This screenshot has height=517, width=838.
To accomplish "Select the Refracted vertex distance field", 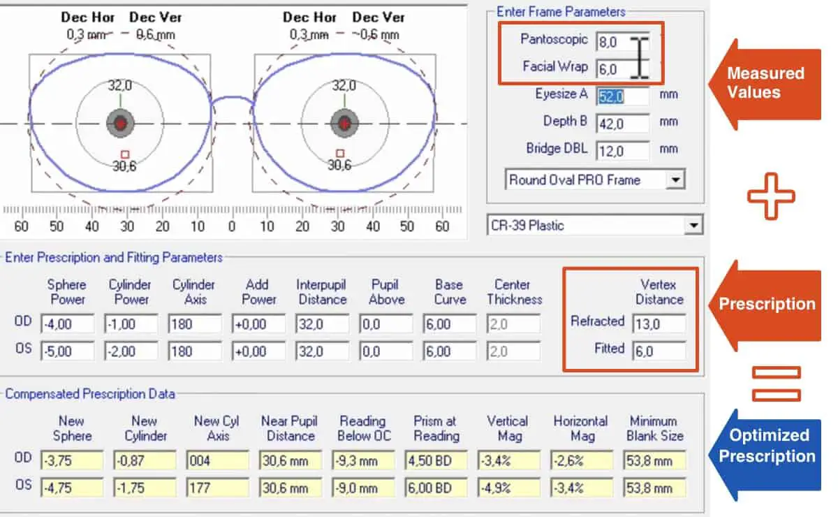I will pyautogui.click(x=659, y=323).
